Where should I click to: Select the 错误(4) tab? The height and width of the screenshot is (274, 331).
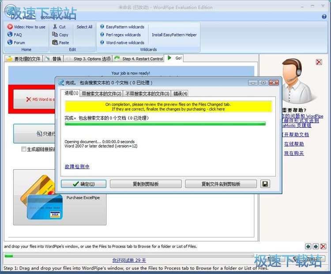coord(180,93)
